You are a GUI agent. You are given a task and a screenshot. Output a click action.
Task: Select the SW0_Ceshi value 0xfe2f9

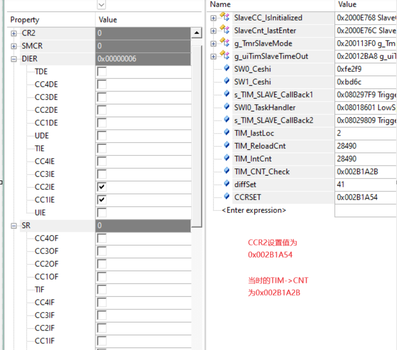tap(349, 69)
